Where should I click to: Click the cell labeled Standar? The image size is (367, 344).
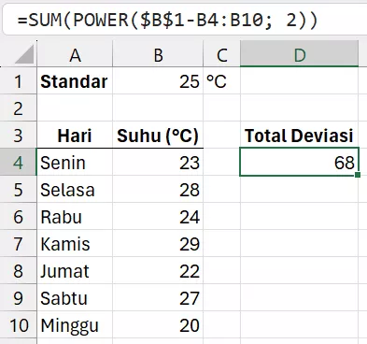tap(75, 81)
